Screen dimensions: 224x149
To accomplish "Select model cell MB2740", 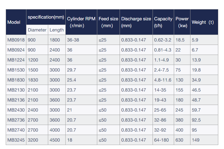I will coord(16,130).
